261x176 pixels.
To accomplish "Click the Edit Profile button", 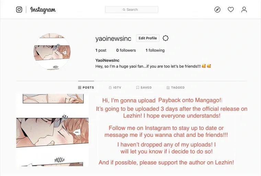I will [x=148, y=38].
